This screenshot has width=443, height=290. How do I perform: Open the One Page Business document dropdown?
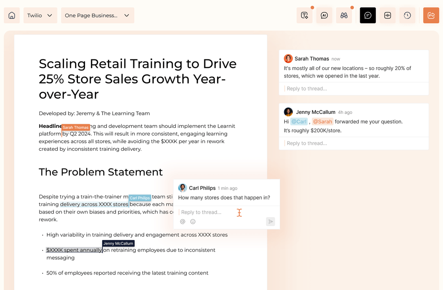(97, 15)
